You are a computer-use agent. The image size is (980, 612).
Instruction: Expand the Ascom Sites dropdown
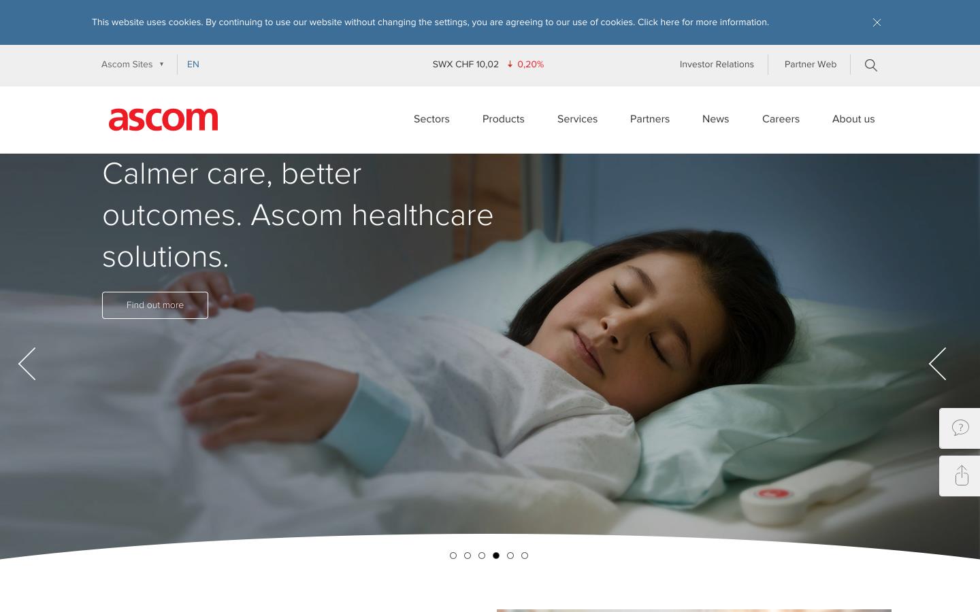(x=133, y=64)
